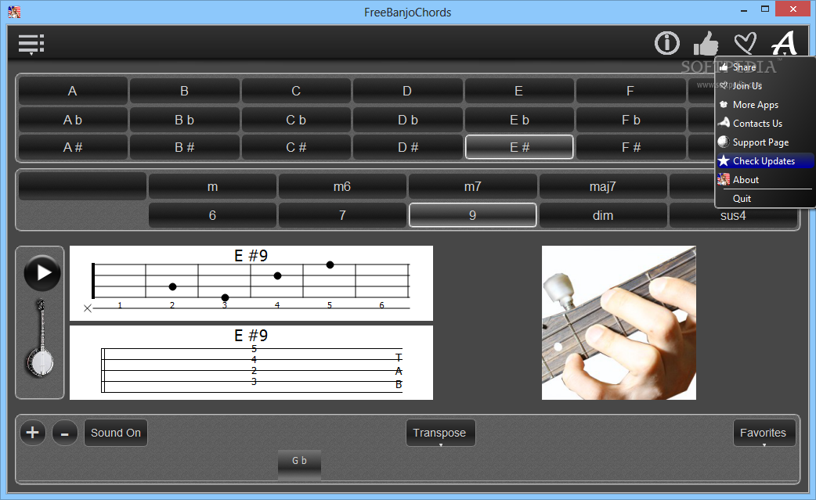Click the heart favorite icon
The height and width of the screenshot is (500, 816).
pyautogui.click(x=746, y=43)
